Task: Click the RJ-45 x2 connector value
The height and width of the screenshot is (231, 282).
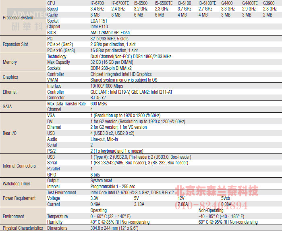Action: pyautogui.click(x=99, y=98)
